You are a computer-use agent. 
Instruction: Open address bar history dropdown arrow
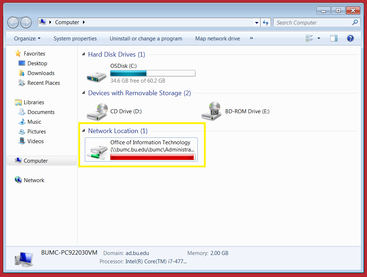[257, 23]
